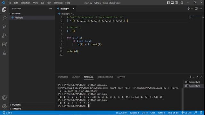Click Ln 2, Col 44 in status bar
Image resolution: width=205 pixels, height=115 pixels.
point(122,113)
